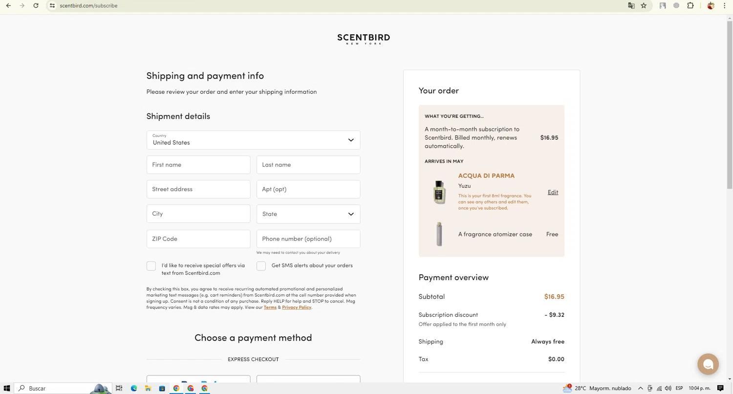
Task: Click the Windows taskbar Buscar search box
Action: click(63, 388)
